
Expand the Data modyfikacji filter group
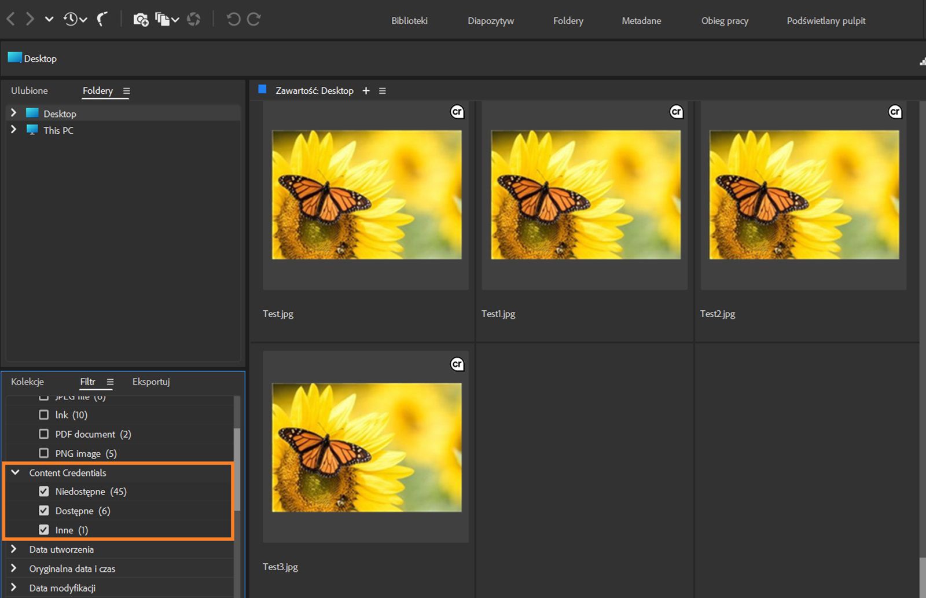[14, 587]
